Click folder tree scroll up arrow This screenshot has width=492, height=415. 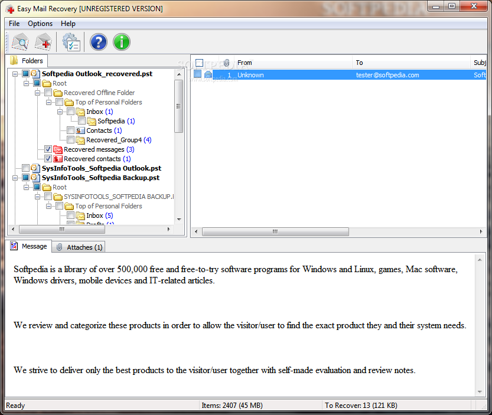pos(179,74)
